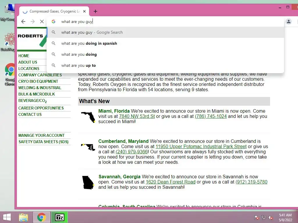Click the 'Cumberland, Maryland' heading text
The width and height of the screenshot is (298, 223).
(x=123, y=141)
